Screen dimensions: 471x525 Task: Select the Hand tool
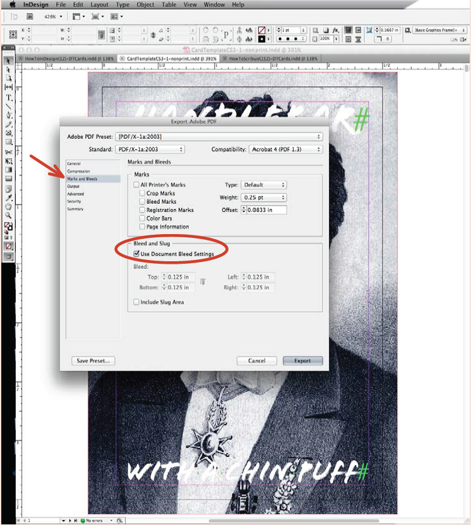coord(8,206)
